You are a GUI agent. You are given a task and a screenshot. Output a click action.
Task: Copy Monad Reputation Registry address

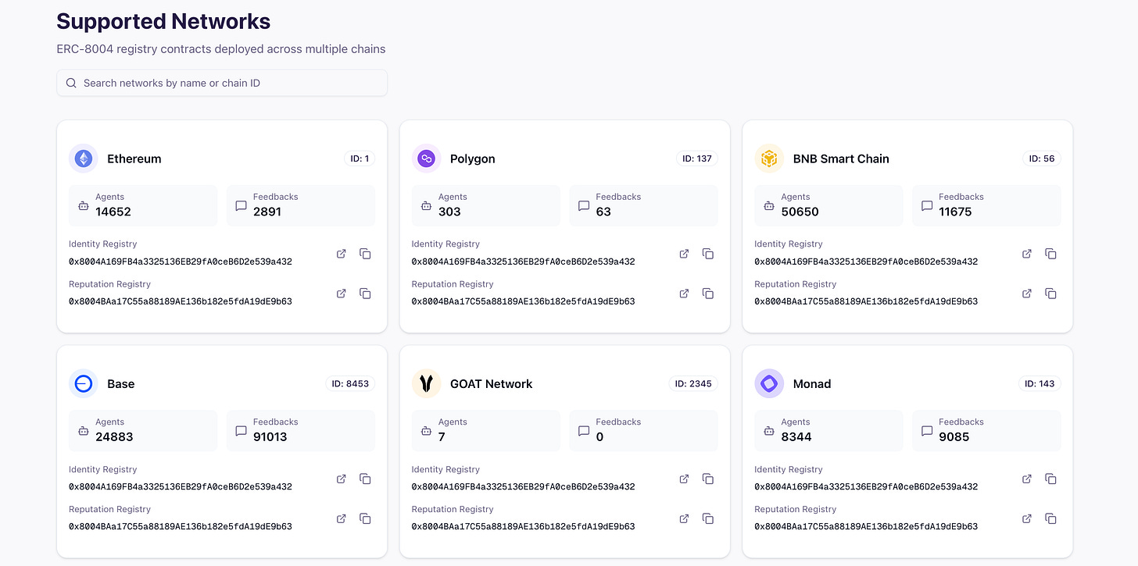click(x=1051, y=518)
